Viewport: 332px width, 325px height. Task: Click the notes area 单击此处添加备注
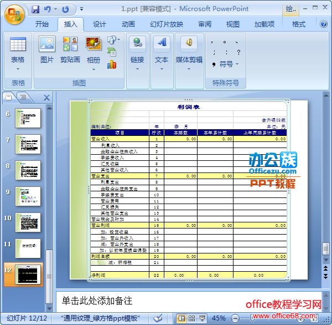97,301
